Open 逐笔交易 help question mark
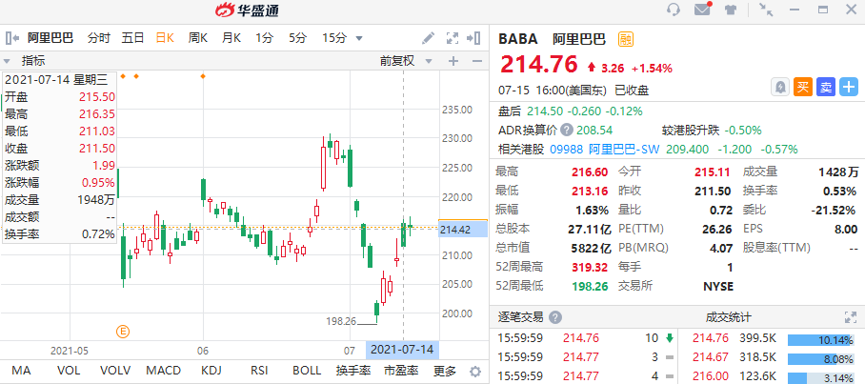Screen dimensions: 865x384 [x=555, y=317]
